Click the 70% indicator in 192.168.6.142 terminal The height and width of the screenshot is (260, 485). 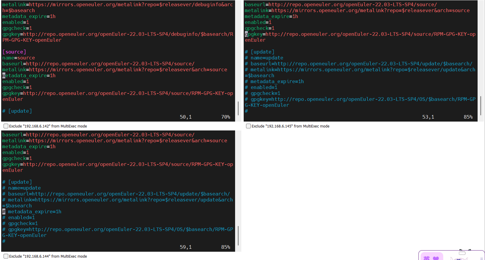[x=226, y=117]
